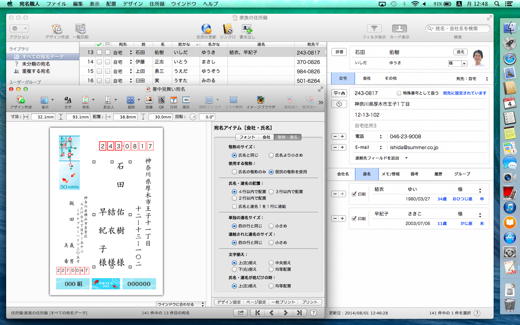Click the デザイン設定 button
Viewport: 520px width, 325px height.
pos(229,302)
